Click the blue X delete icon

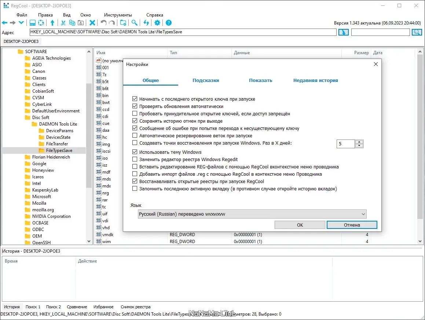pos(92,23)
